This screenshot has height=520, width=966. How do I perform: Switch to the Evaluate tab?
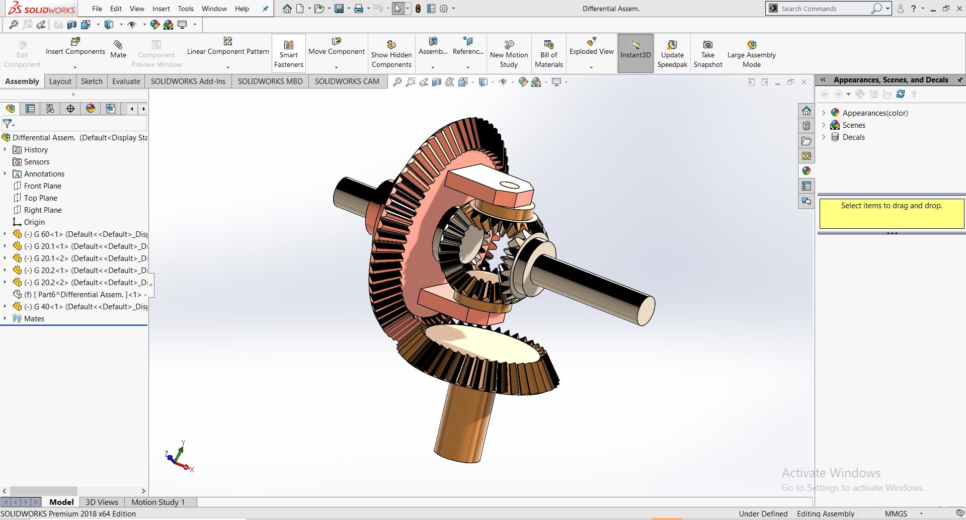[126, 81]
